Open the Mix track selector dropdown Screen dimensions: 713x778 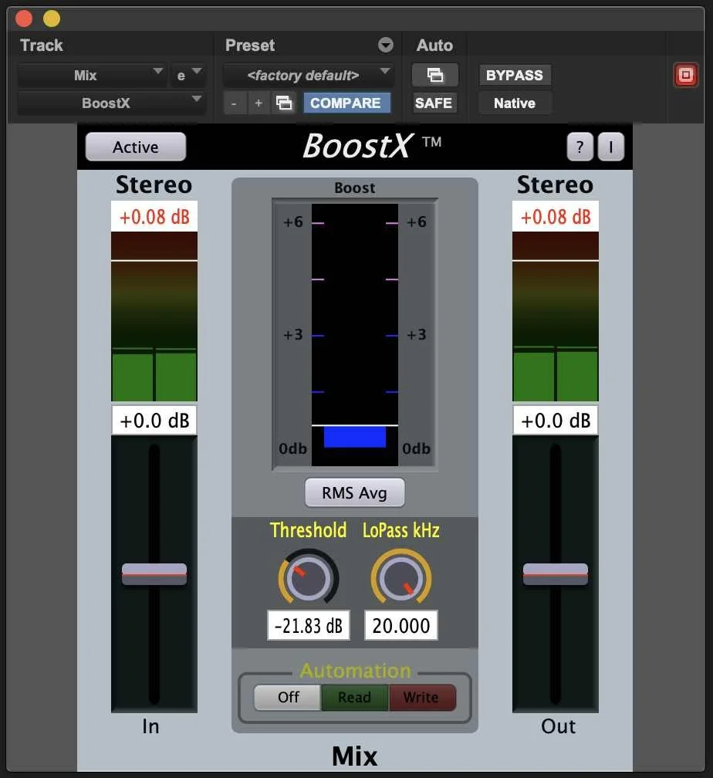click(91, 76)
